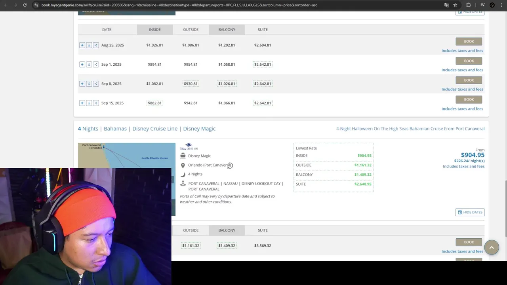Sort by the INSIDE column header
Image resolution: width=507 pixels, height=285 pixels.
155,30
